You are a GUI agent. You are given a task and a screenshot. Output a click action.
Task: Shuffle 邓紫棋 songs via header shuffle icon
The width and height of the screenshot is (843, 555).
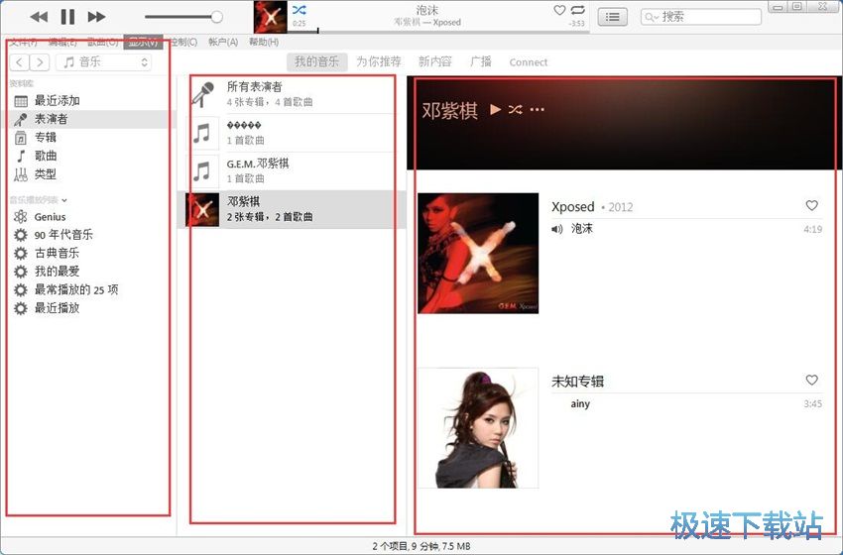coord(515,110)
